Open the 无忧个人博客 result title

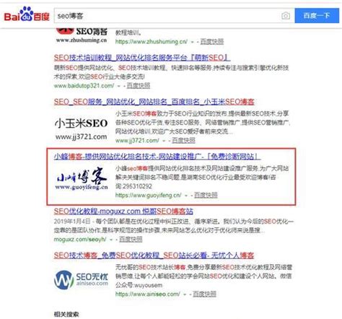[154, 255]
